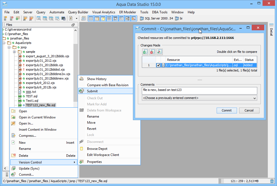Choose Submit in Version Control submenu
The image size is (277, 186).
(106, 91)
